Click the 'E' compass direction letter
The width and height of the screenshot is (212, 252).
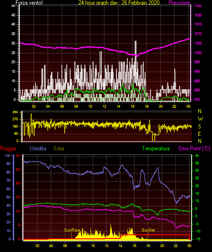coord(199,133)
